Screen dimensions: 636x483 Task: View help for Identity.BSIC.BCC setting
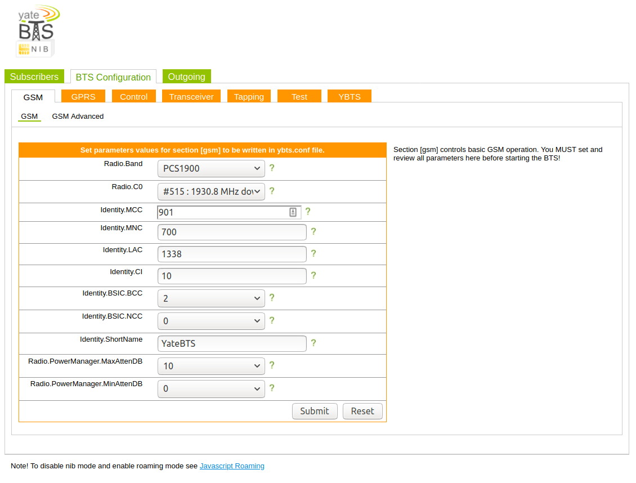coord(272,298)
